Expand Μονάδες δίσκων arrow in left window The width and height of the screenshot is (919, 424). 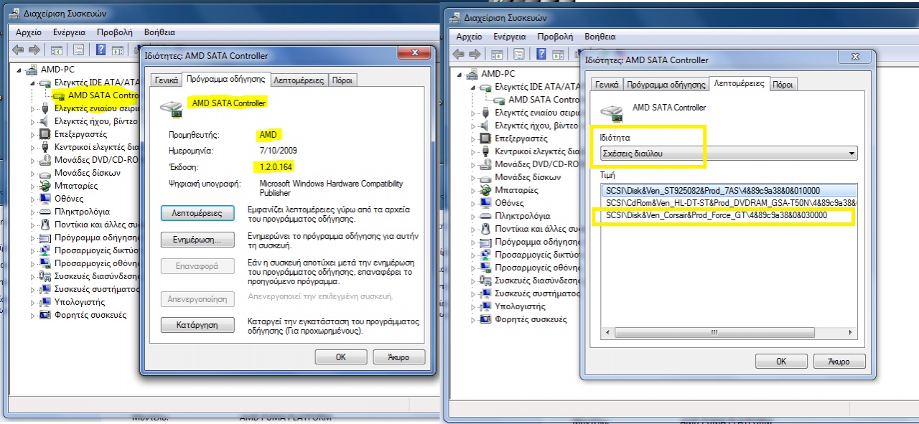pos(32,173)
